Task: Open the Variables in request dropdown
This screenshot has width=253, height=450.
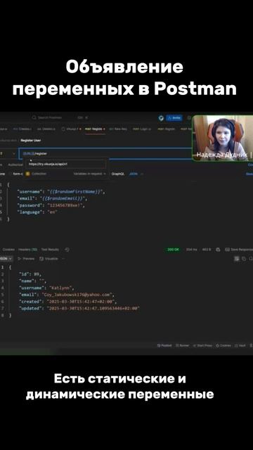Action: tap(89, 174)
